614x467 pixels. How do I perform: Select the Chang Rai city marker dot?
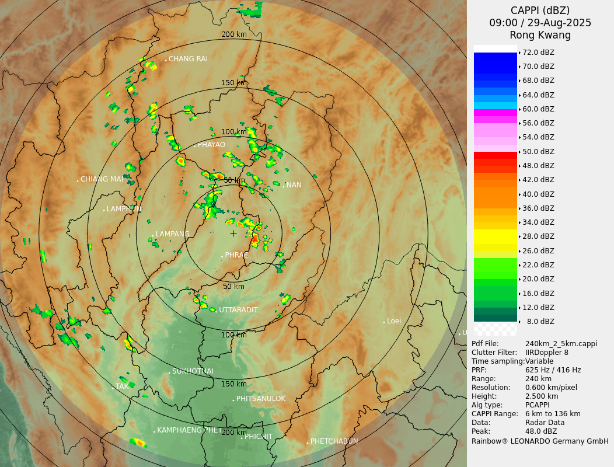point(166,60)
